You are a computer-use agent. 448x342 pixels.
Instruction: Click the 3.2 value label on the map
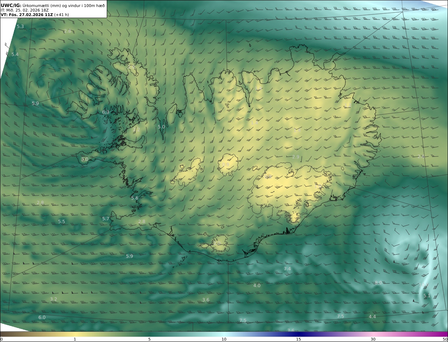point(54,299)
